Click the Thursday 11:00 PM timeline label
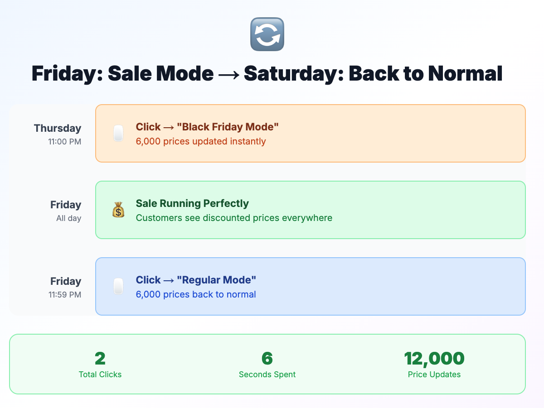Screen dimensions: 544x408 pyautogui.click(x=58, y=134)
